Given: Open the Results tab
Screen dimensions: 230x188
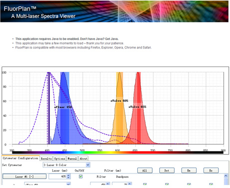Looking at the screenshot, I should [x=46, y=158].
